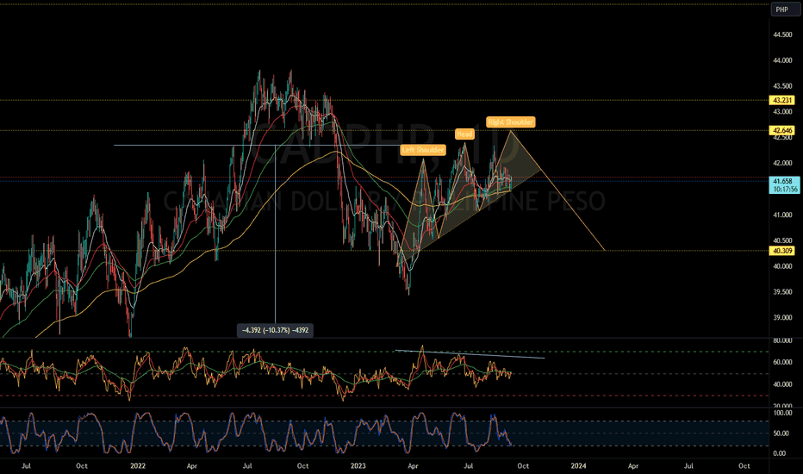Select the gray trendline drawn on the RSI pane
The image size is (803, 474).
(x=470, y=354)
